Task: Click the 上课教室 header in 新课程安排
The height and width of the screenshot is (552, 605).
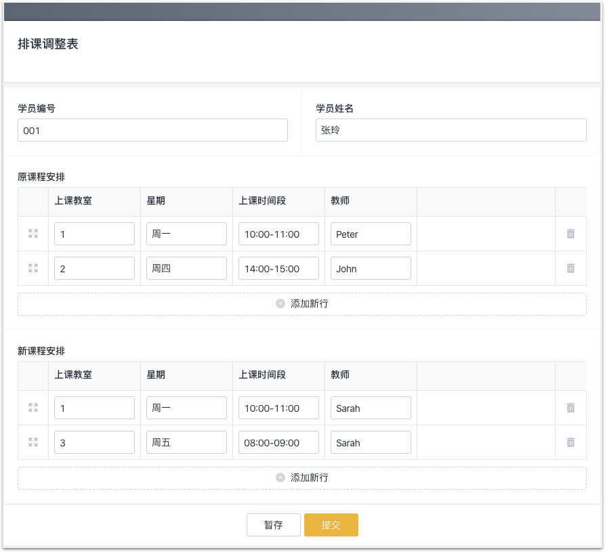Action: coord(73,375)
